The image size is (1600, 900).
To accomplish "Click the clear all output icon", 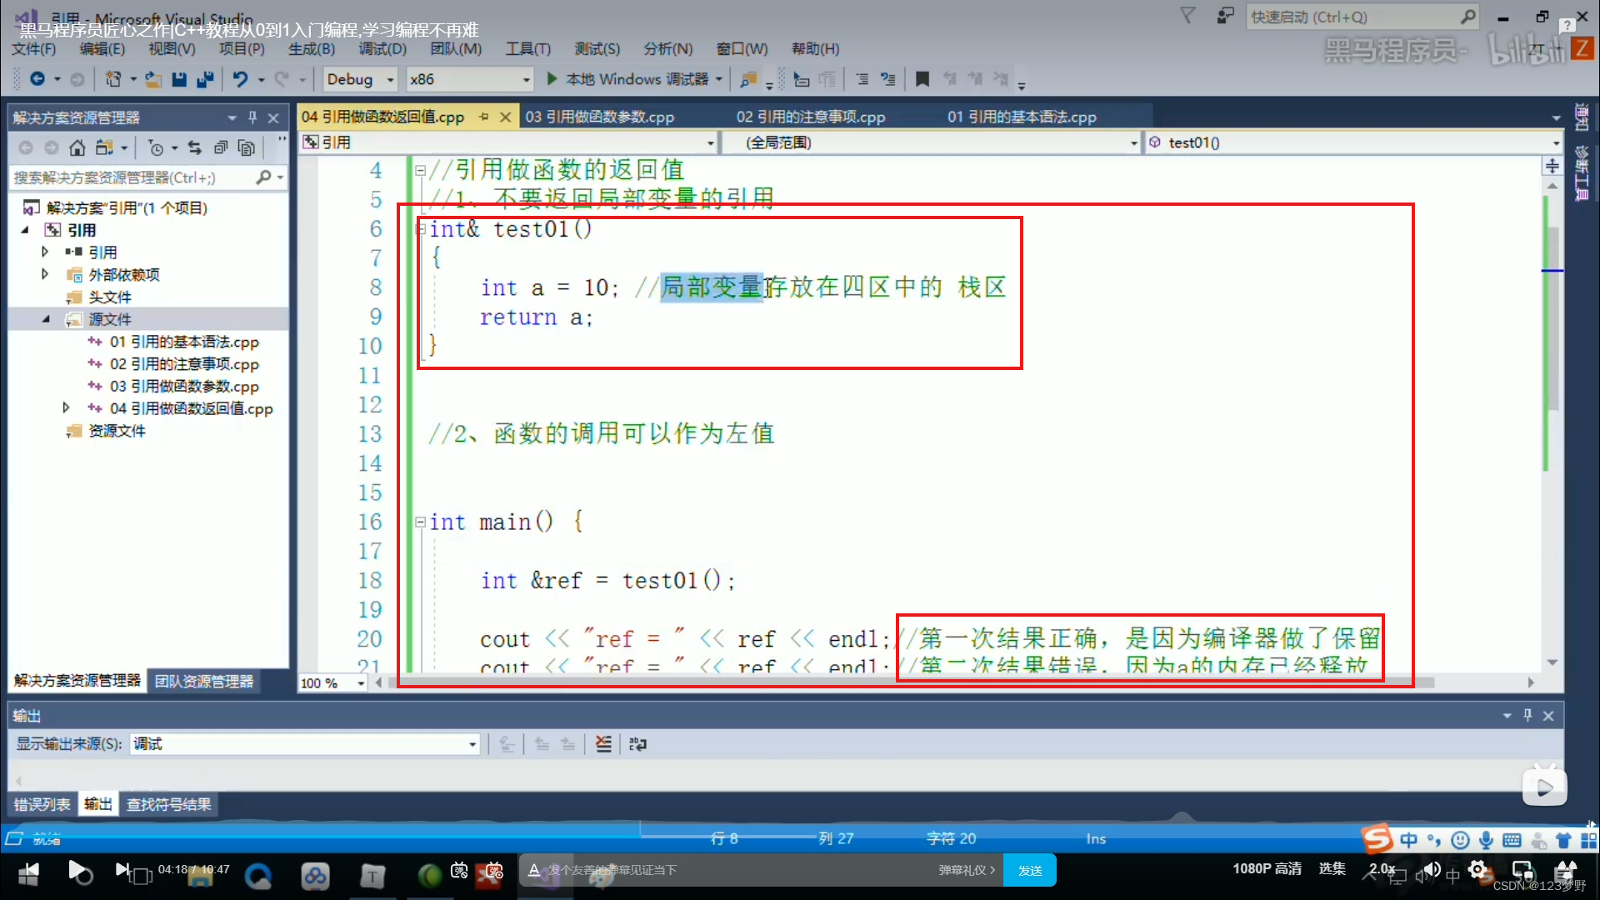I will 603,743.
